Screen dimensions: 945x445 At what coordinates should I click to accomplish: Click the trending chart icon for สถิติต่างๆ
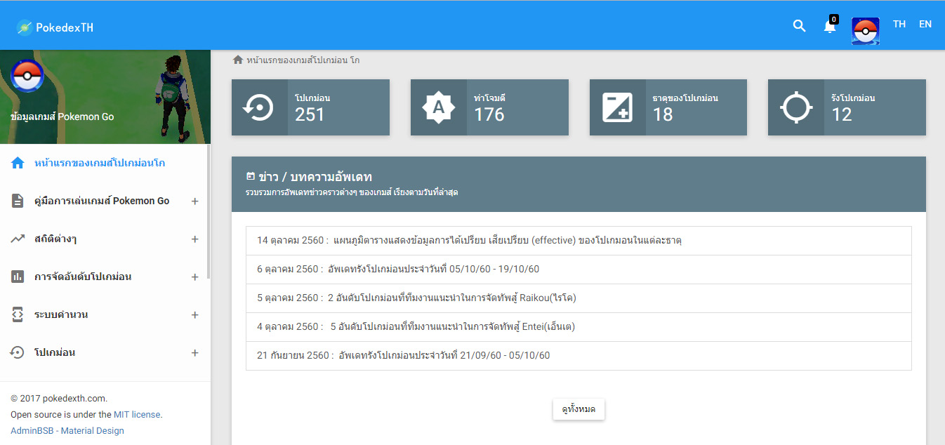coord(18,239)
